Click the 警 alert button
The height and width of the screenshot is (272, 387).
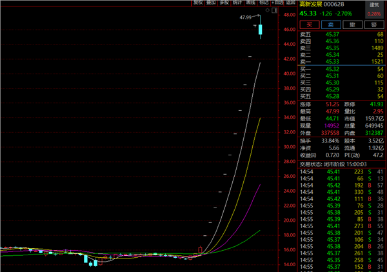click(x=374, y=24)
